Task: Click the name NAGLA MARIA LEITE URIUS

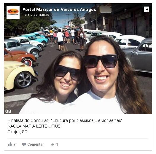Action: coord(34,126)
